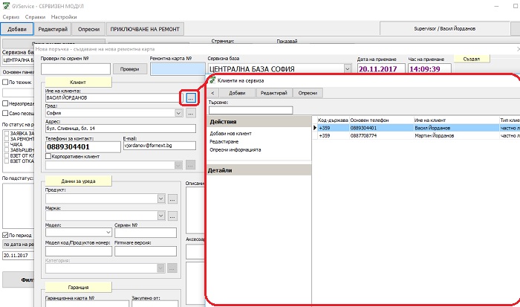Click Редактиране action link
Image resolution: width=520 pixels, height=307 pixels.
(x=224, y=142)
